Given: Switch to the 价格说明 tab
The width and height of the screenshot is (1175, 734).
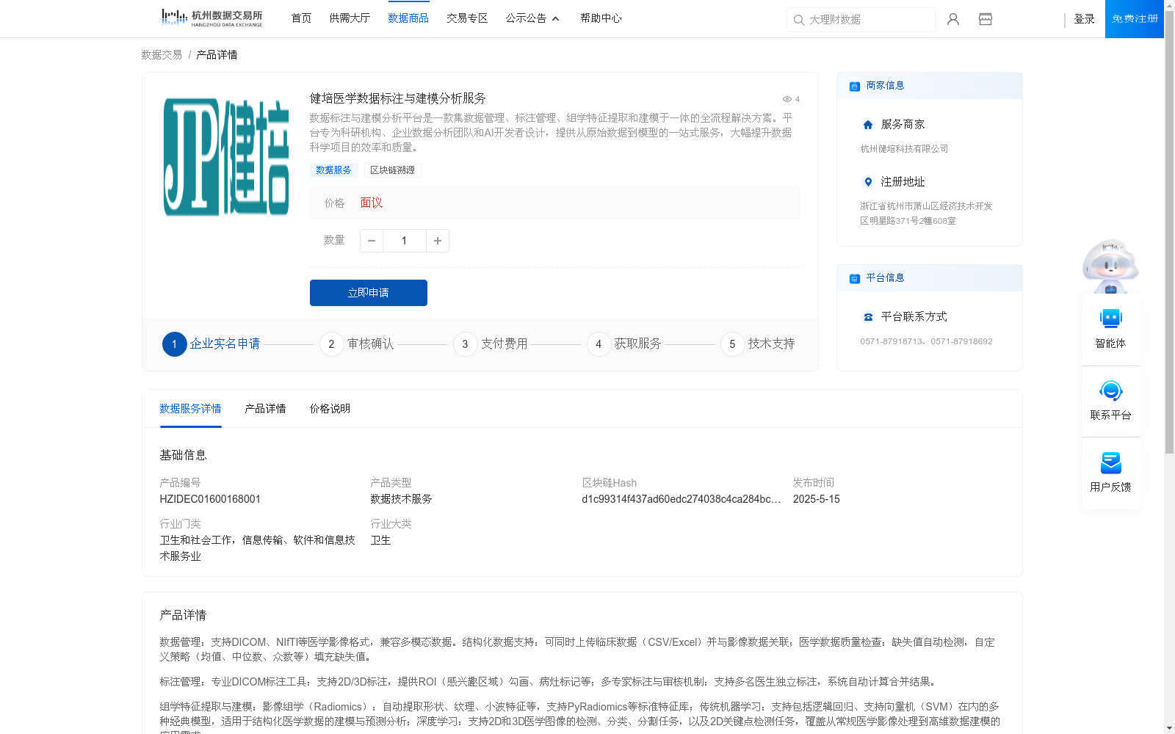Looking at the screenshot, I should pyautogui.click(x=330, y=409).
